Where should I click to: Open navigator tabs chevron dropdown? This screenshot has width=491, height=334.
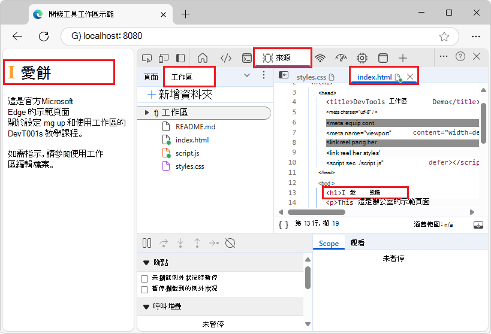[x=247, y=75]
